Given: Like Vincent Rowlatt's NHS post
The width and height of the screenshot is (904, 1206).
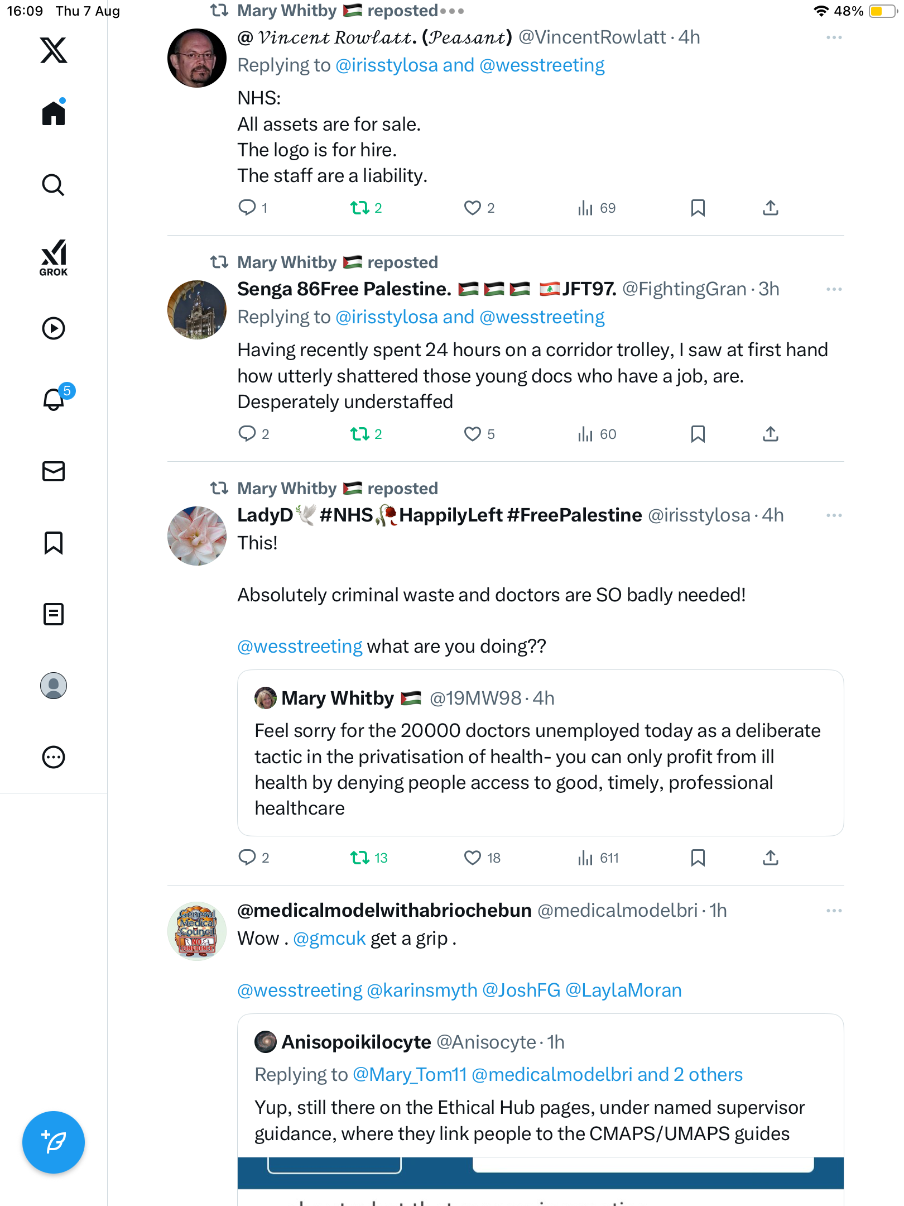Looking at the screenshot, I should pos(473,208).
